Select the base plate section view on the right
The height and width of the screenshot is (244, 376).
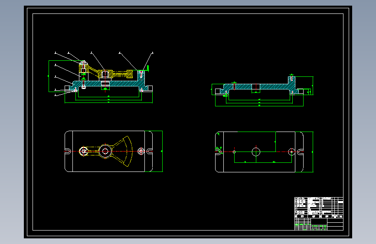[262, 90]
